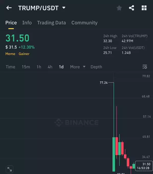Viewport: 153px width, 174px height.
Task: Switch to the Time line chart
Action: tap(10, 67)
